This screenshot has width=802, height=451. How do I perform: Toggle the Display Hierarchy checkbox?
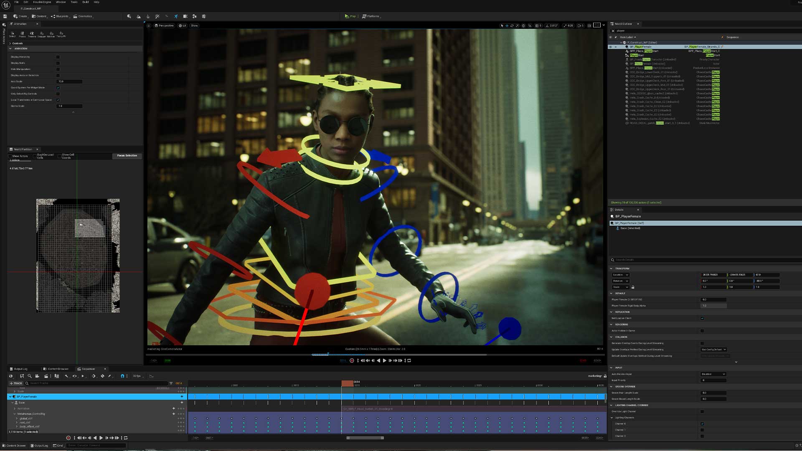pos(58,57)
